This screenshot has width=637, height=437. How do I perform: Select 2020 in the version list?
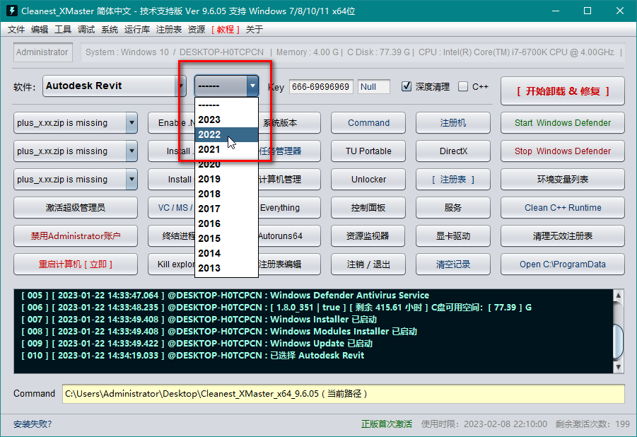pyautogui.click(x=227, y=164)
